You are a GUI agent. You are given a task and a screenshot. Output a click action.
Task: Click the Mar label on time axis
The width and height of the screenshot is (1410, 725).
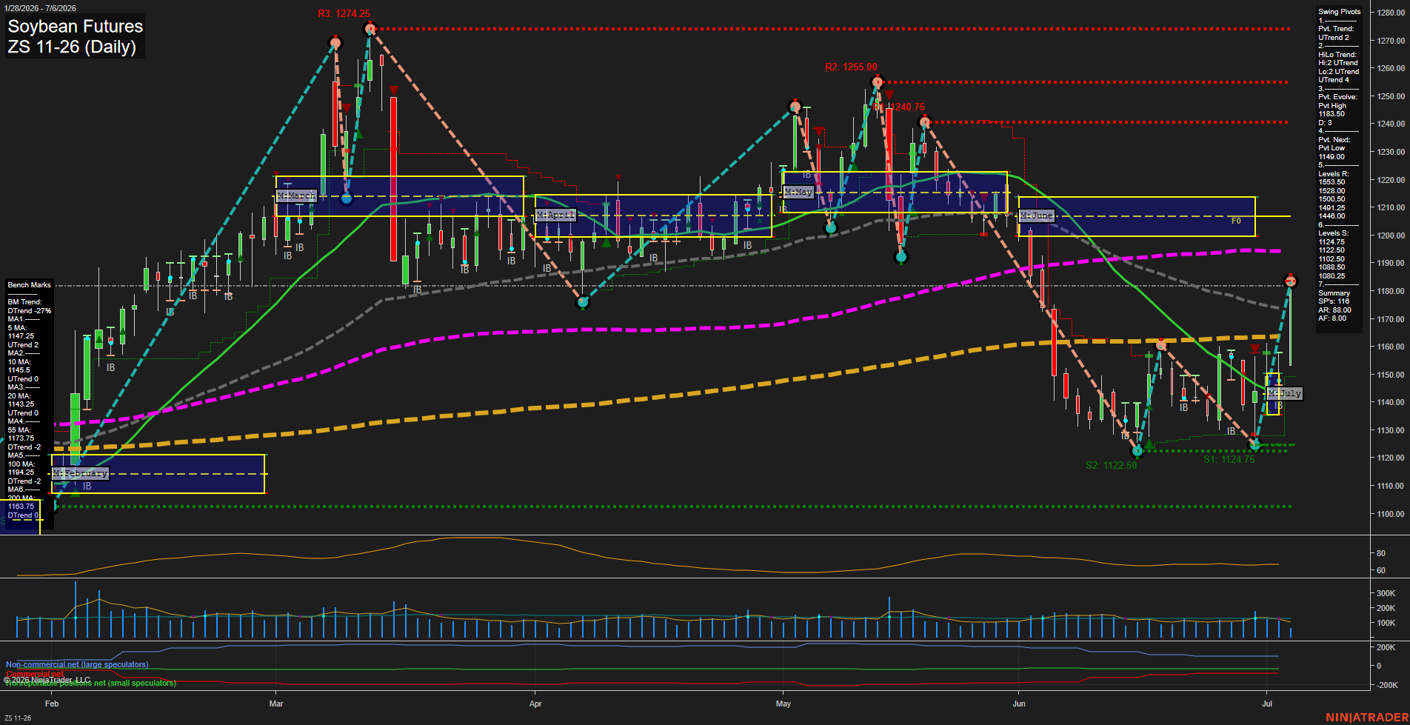pos(276,704)
